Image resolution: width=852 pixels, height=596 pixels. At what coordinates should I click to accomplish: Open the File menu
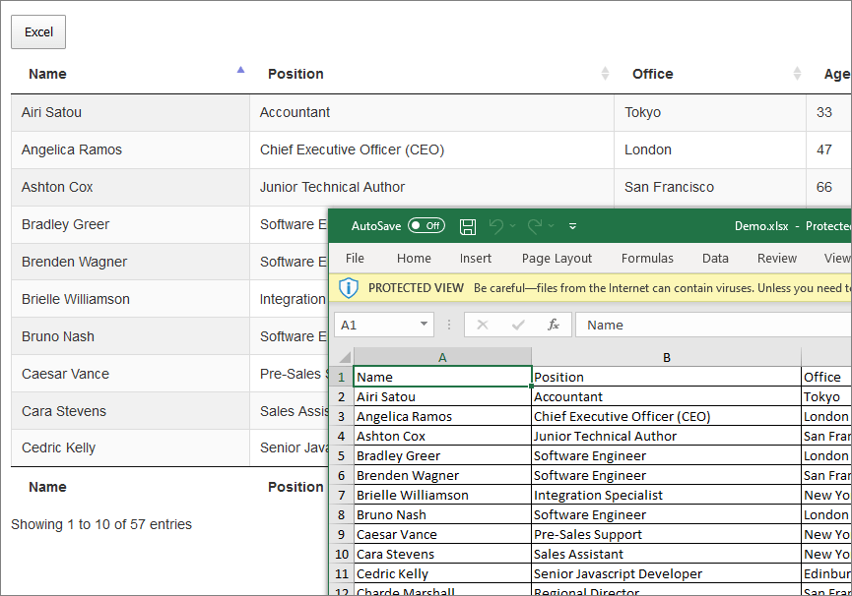(355, 258)
